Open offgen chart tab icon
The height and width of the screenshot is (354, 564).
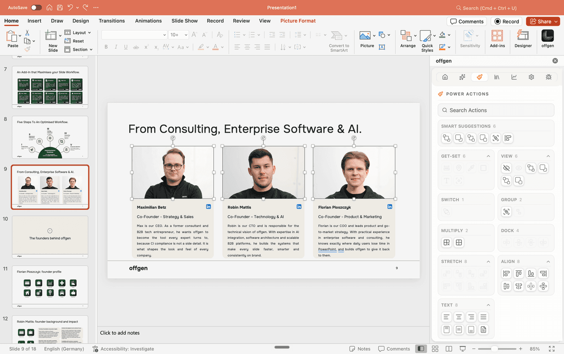click(x=514, y=77)
